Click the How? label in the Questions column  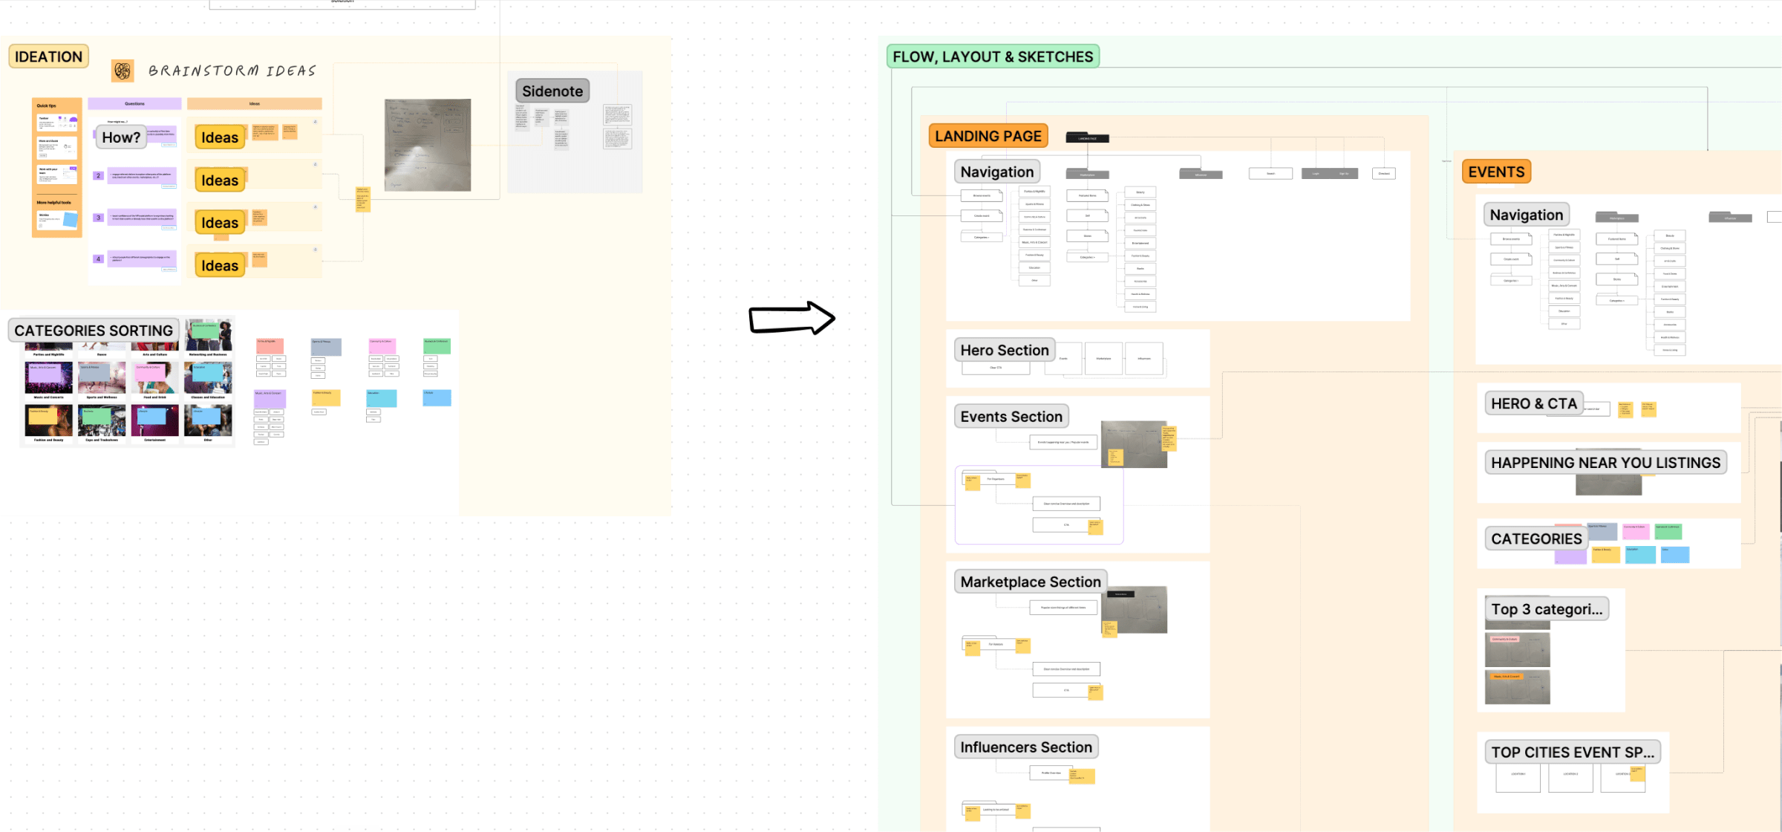tap(120, 137)
